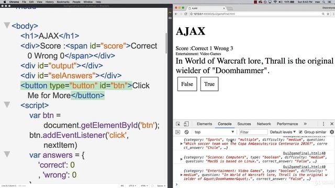Click the Time Machine icon in the menu bar

coord(265,2)
